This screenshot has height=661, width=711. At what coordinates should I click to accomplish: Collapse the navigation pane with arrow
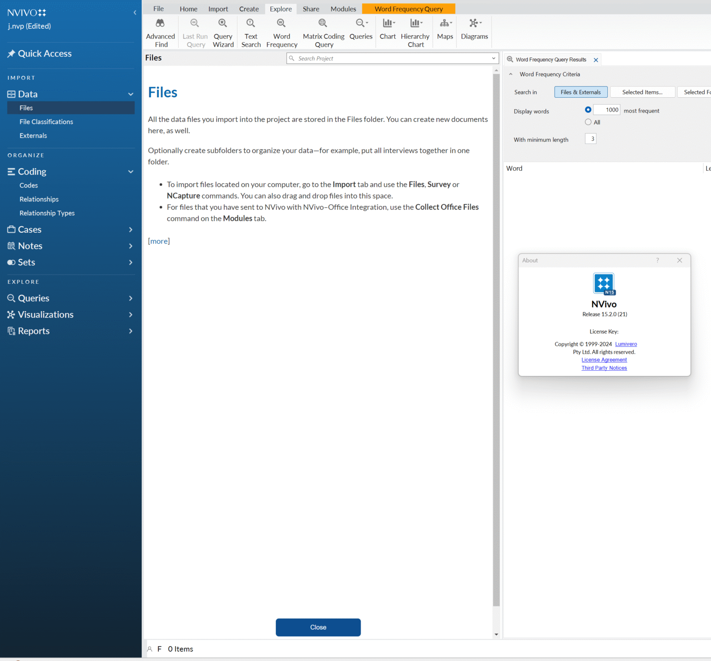point(135,12)
